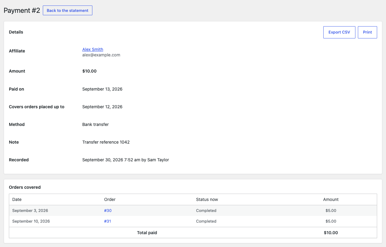This screenshot has width=386, height=247.
Task: Select the Payment #2 heading
Action: pos(22,10)
